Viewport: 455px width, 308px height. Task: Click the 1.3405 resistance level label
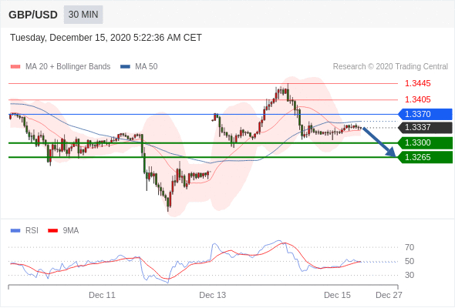[417, 99]
